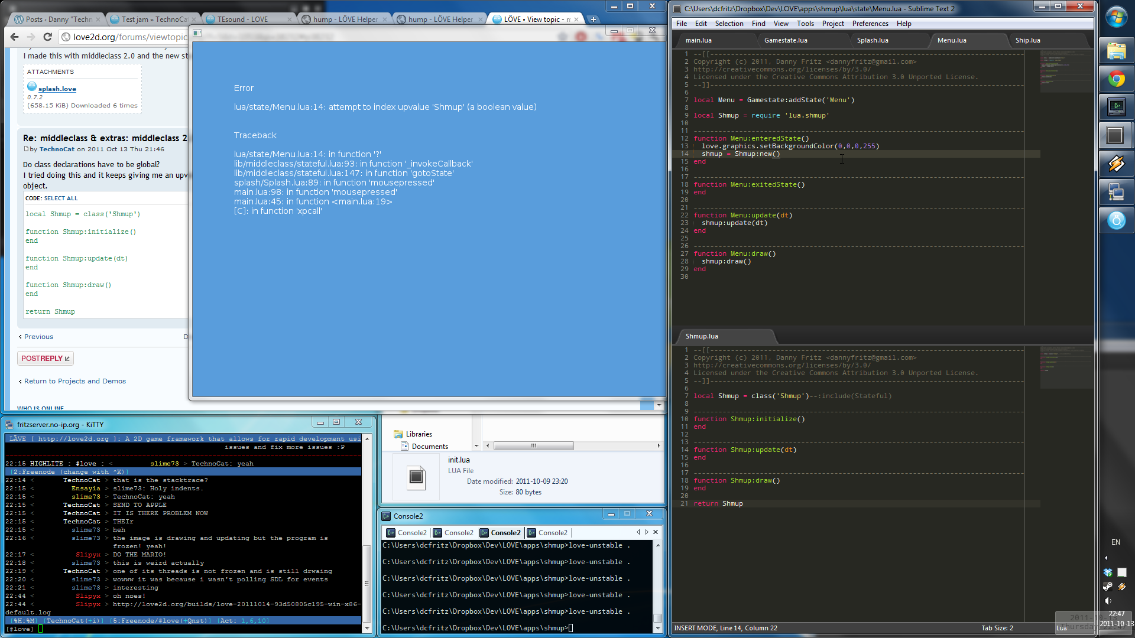The image size is (1135, 638).
Task: Open the volume speaker tray icon
Action: pyautogui.click(x=1108, y=601)
